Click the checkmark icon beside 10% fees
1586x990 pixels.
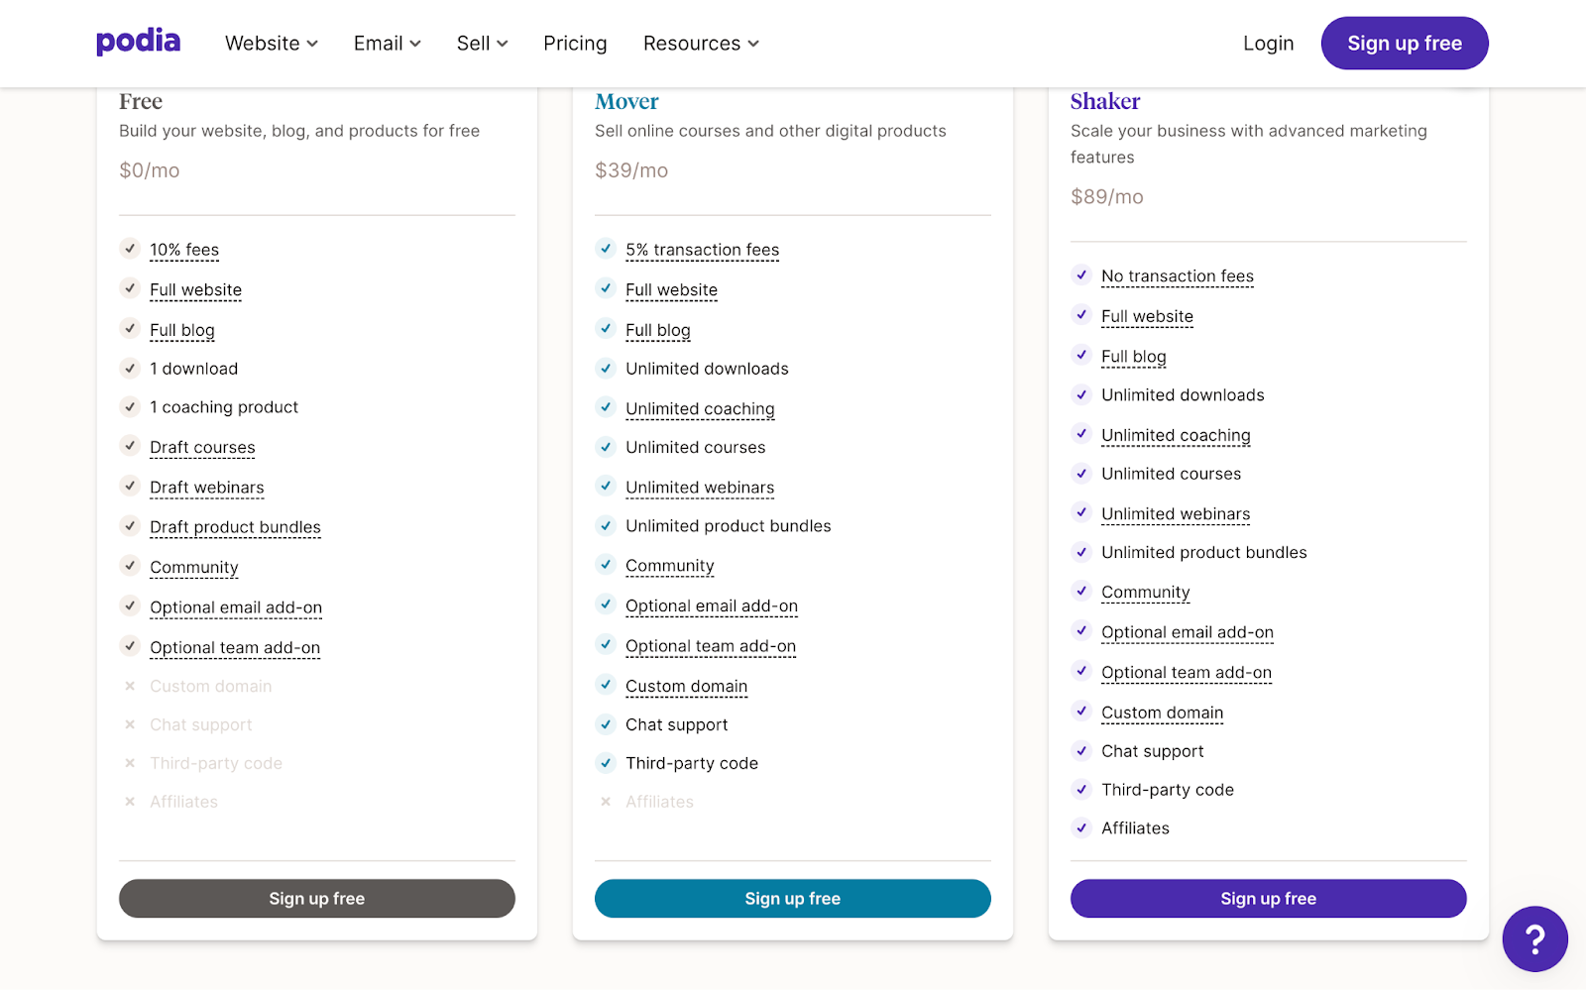pos(130,249)
